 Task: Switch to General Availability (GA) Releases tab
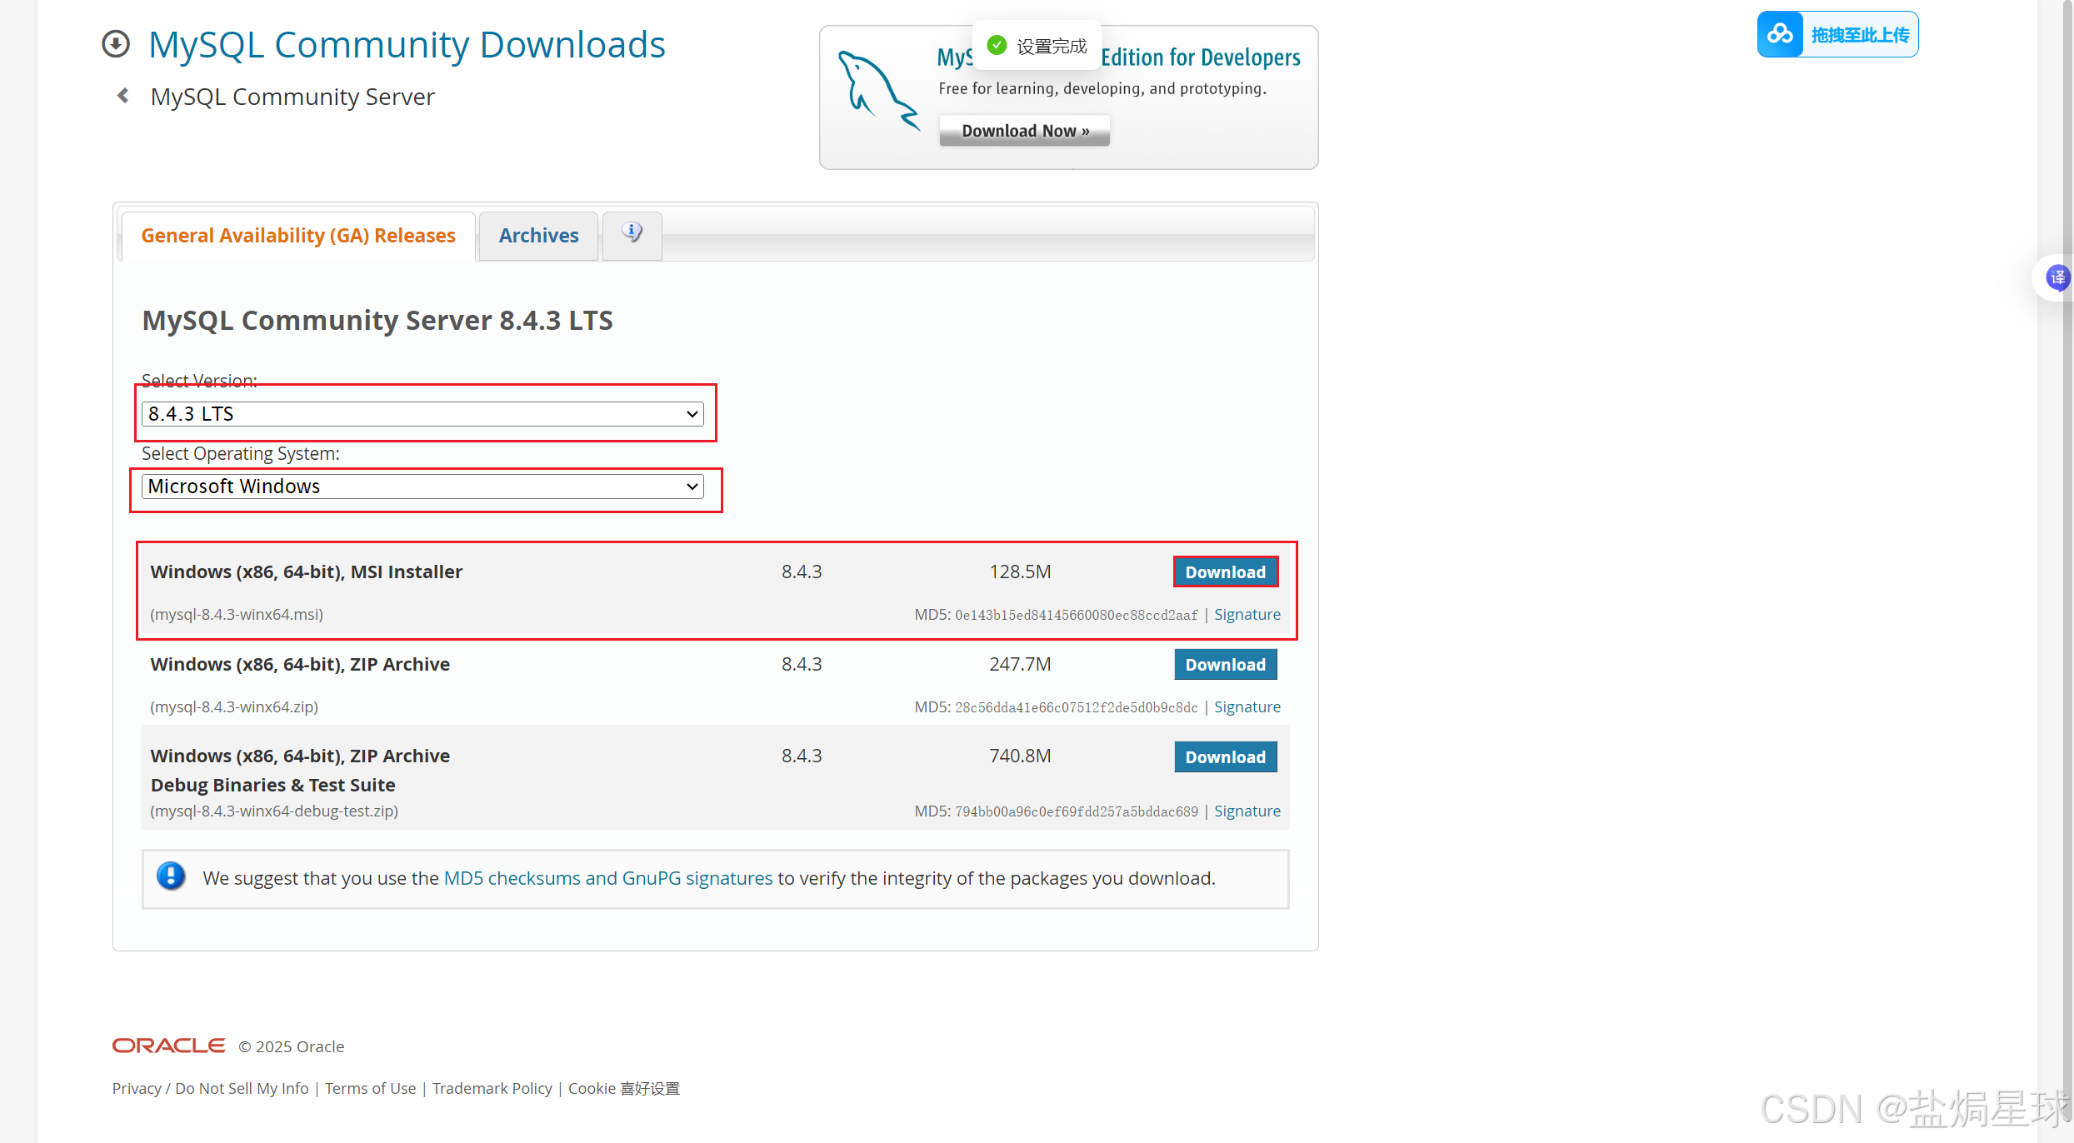click(298, 236)
